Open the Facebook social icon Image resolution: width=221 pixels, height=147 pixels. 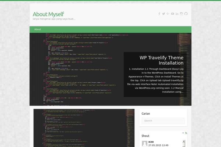click(x=159, y=14)
